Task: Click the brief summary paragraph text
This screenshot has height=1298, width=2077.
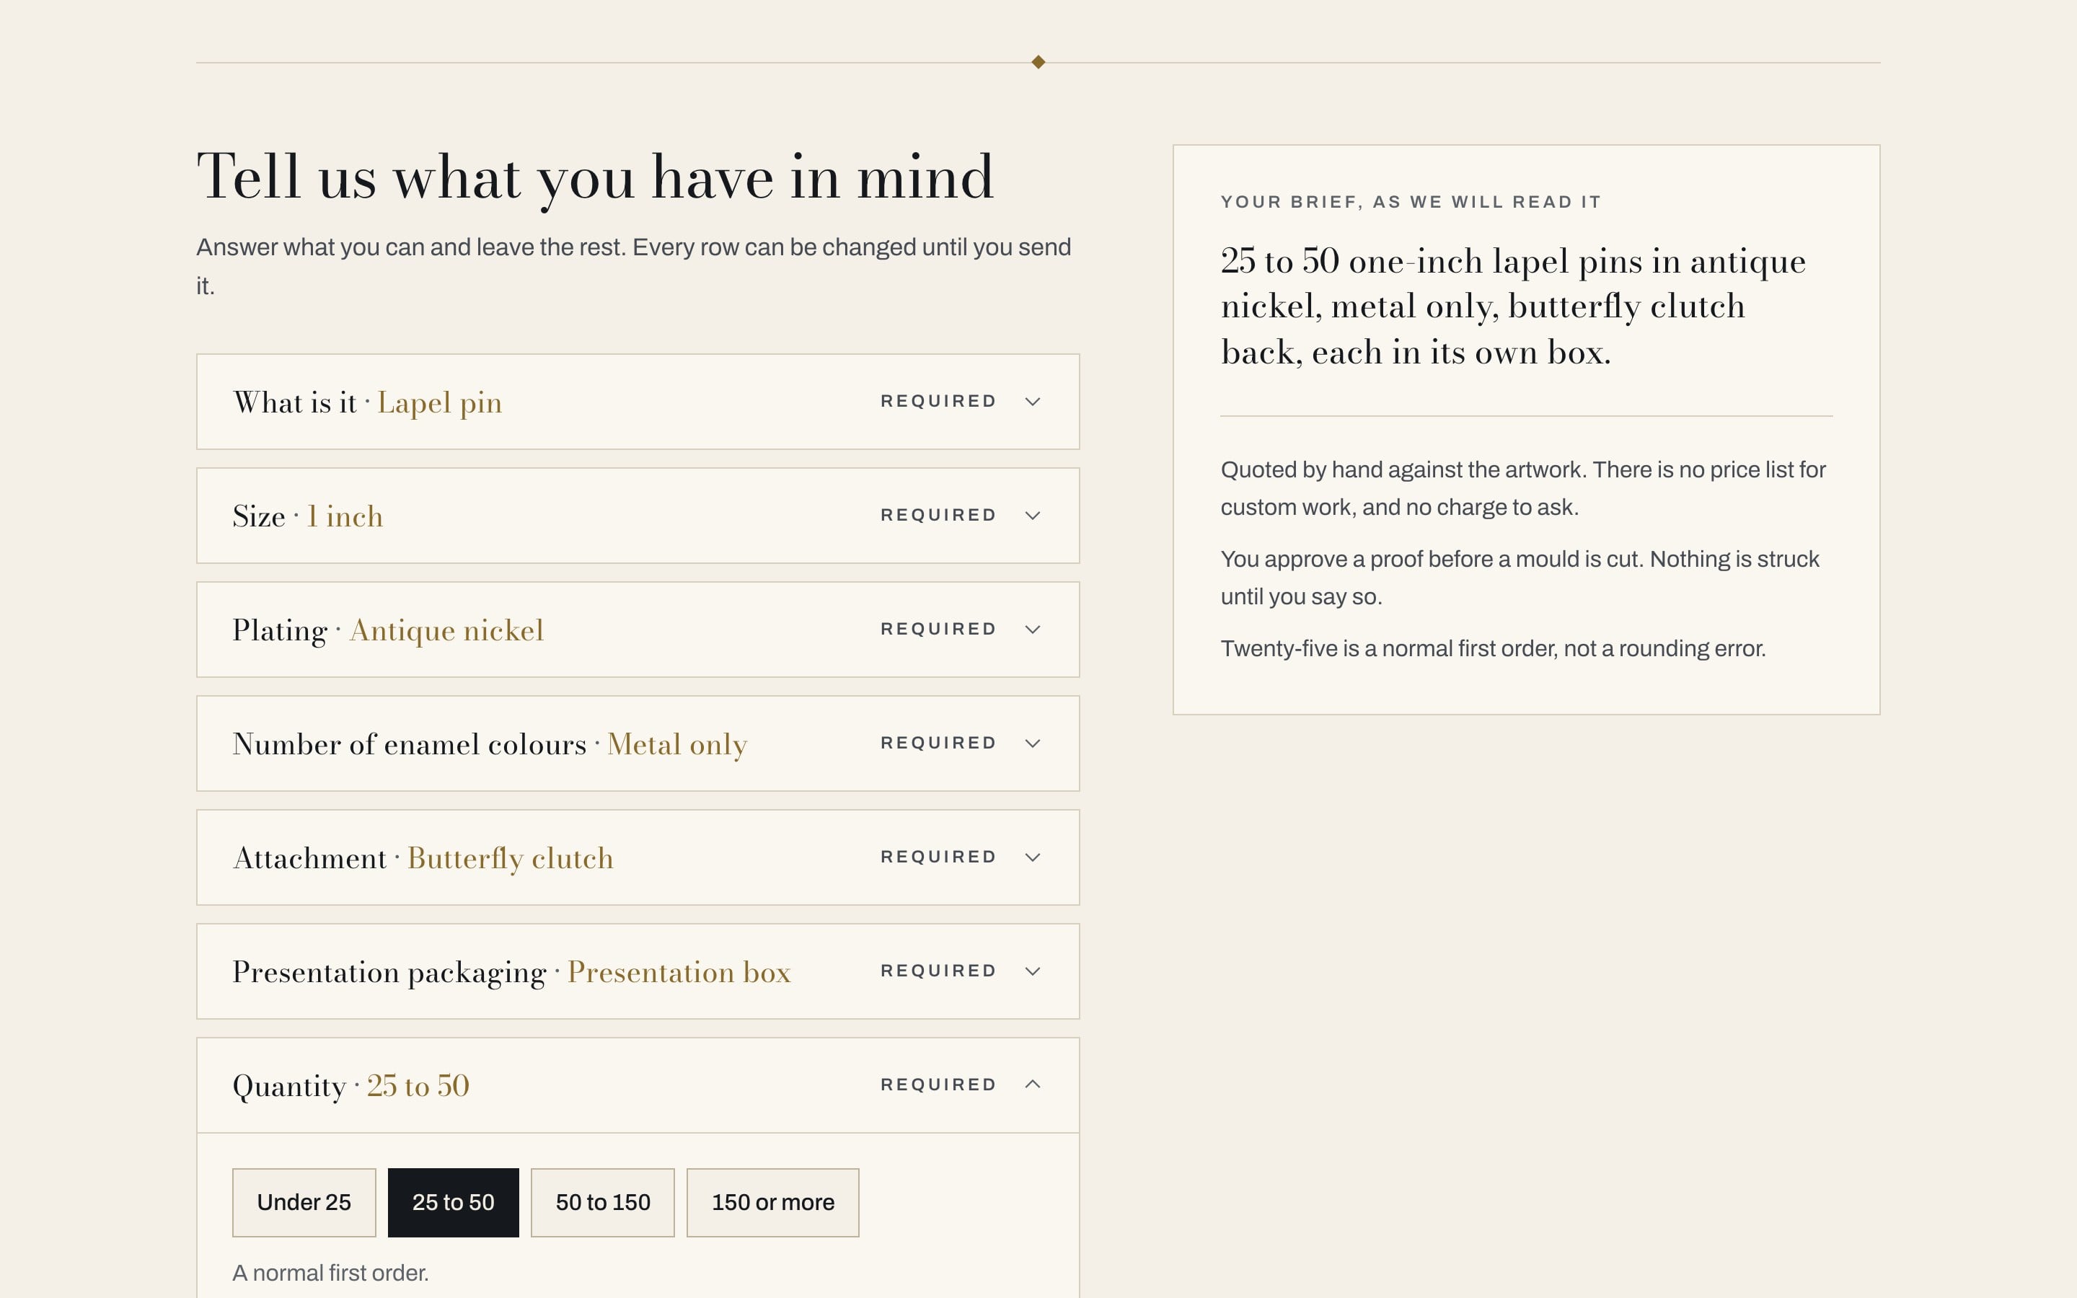Action: click(x=1513, y=306)
